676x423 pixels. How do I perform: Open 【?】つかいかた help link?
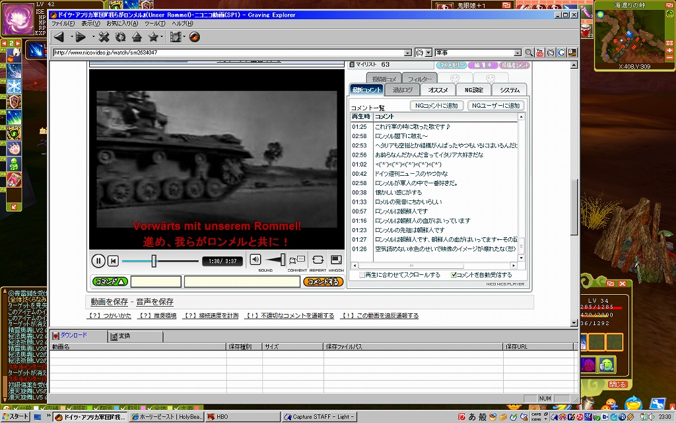pos(109,315)
